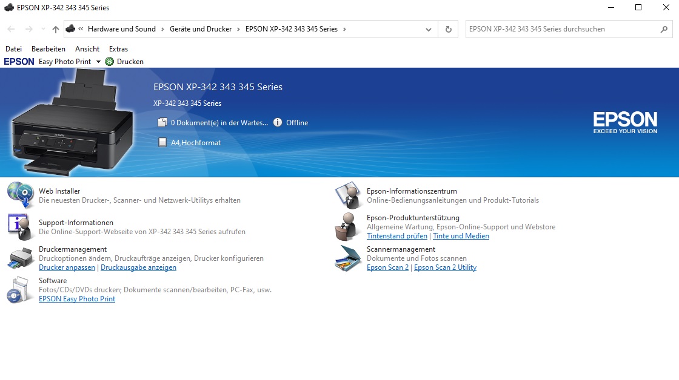Minimize the EPSON window
The height and width of the screenshot is (380, 679).
(x=611, y=7)
